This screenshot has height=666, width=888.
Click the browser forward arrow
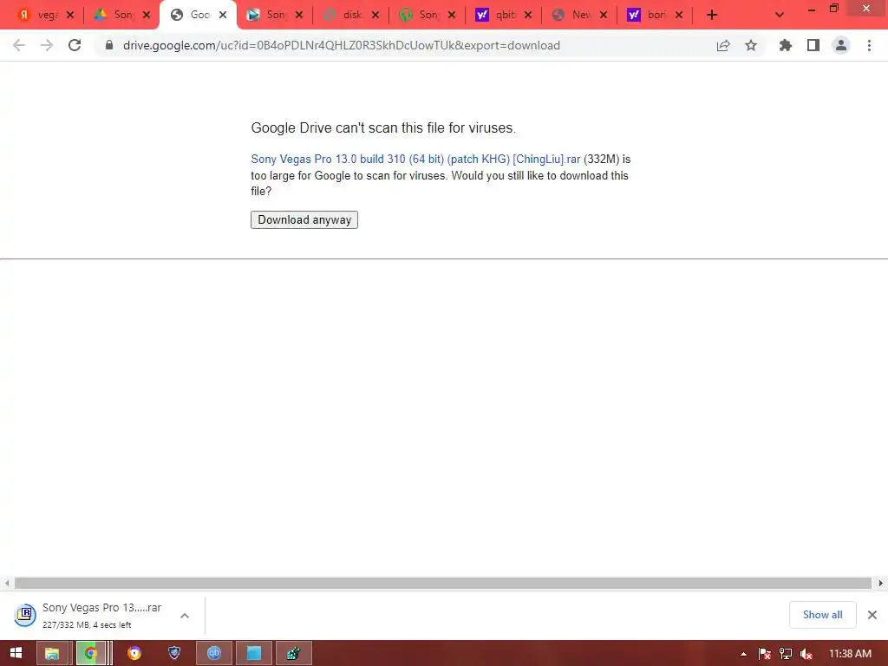point(47,45)
